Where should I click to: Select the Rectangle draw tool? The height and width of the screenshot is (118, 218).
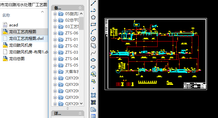click(x=93, y=24)
